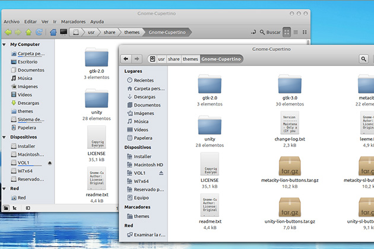Go forward in the front Nautilus window
The height and width of the screenshot is (249, 374).
[137, 59]
